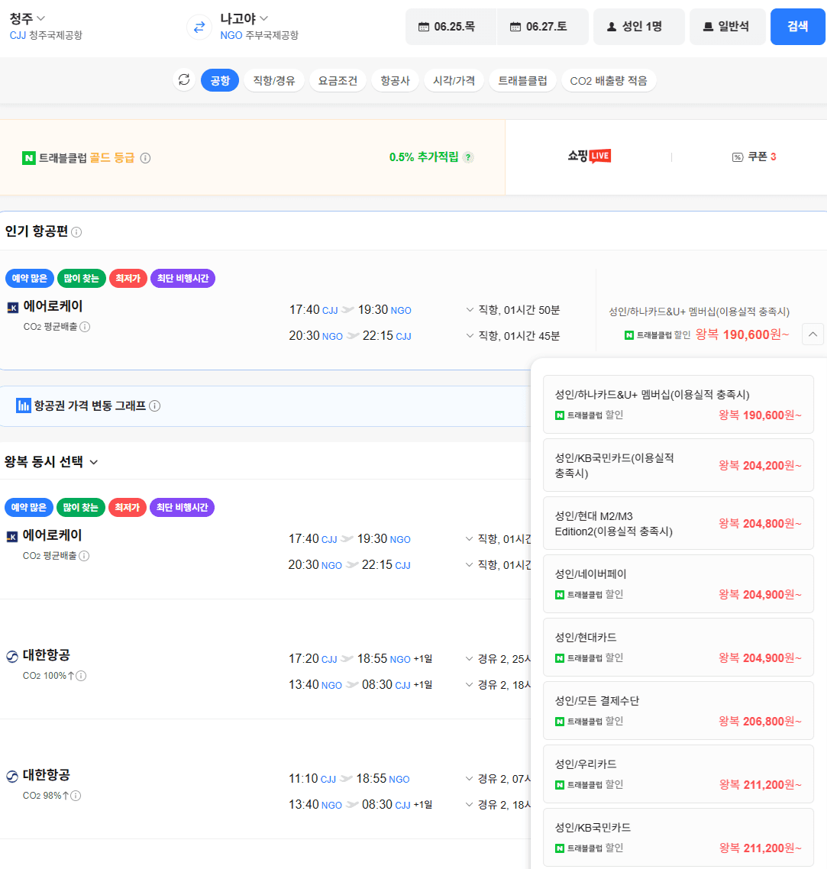The image size is (827, 869).
Task: Click CO2 평균배출 info icon in second 에어로케이 row
Action: pos(84,555)
